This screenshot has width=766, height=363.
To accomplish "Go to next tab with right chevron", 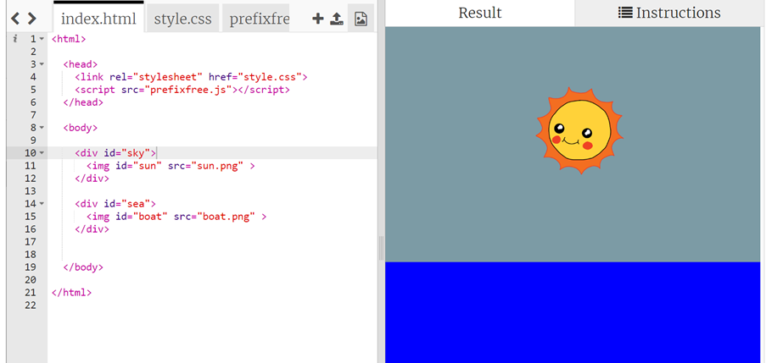I will coord(31,19).
